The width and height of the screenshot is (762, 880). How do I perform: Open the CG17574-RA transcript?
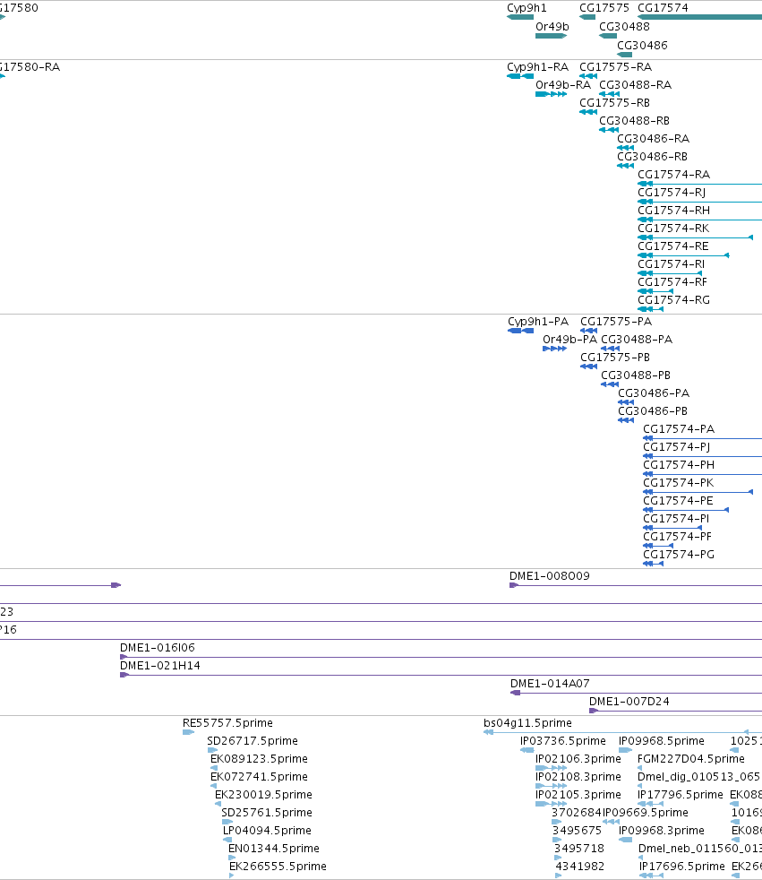point(699,184)
